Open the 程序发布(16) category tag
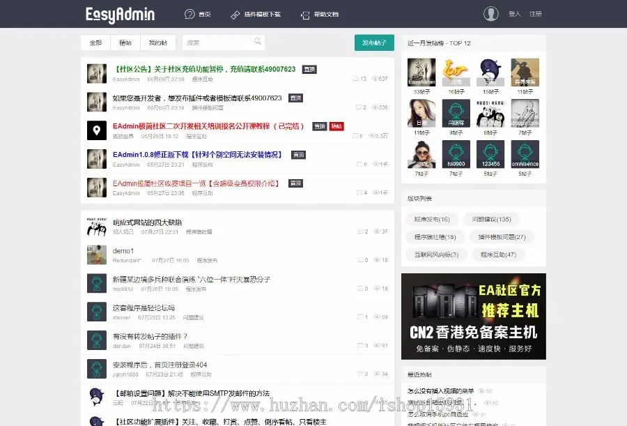The image size is (627, 426). 432,220
